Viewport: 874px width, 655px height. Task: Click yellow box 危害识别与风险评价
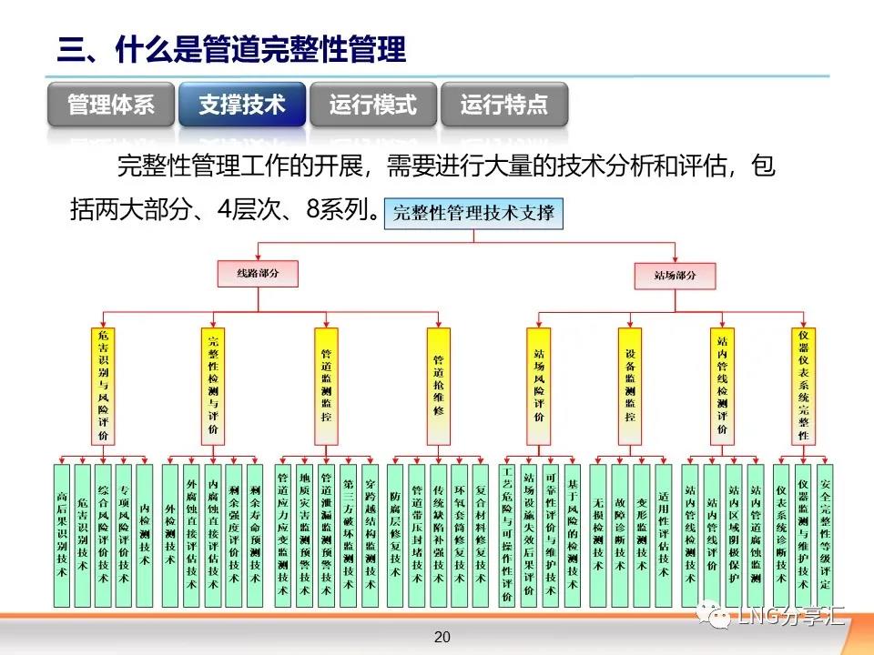point(103,386)
